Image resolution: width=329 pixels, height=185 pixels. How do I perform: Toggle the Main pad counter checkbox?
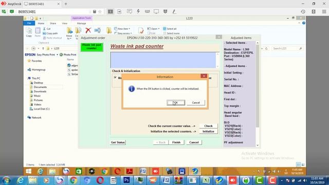pyautogui.click(x=115, y=78)
